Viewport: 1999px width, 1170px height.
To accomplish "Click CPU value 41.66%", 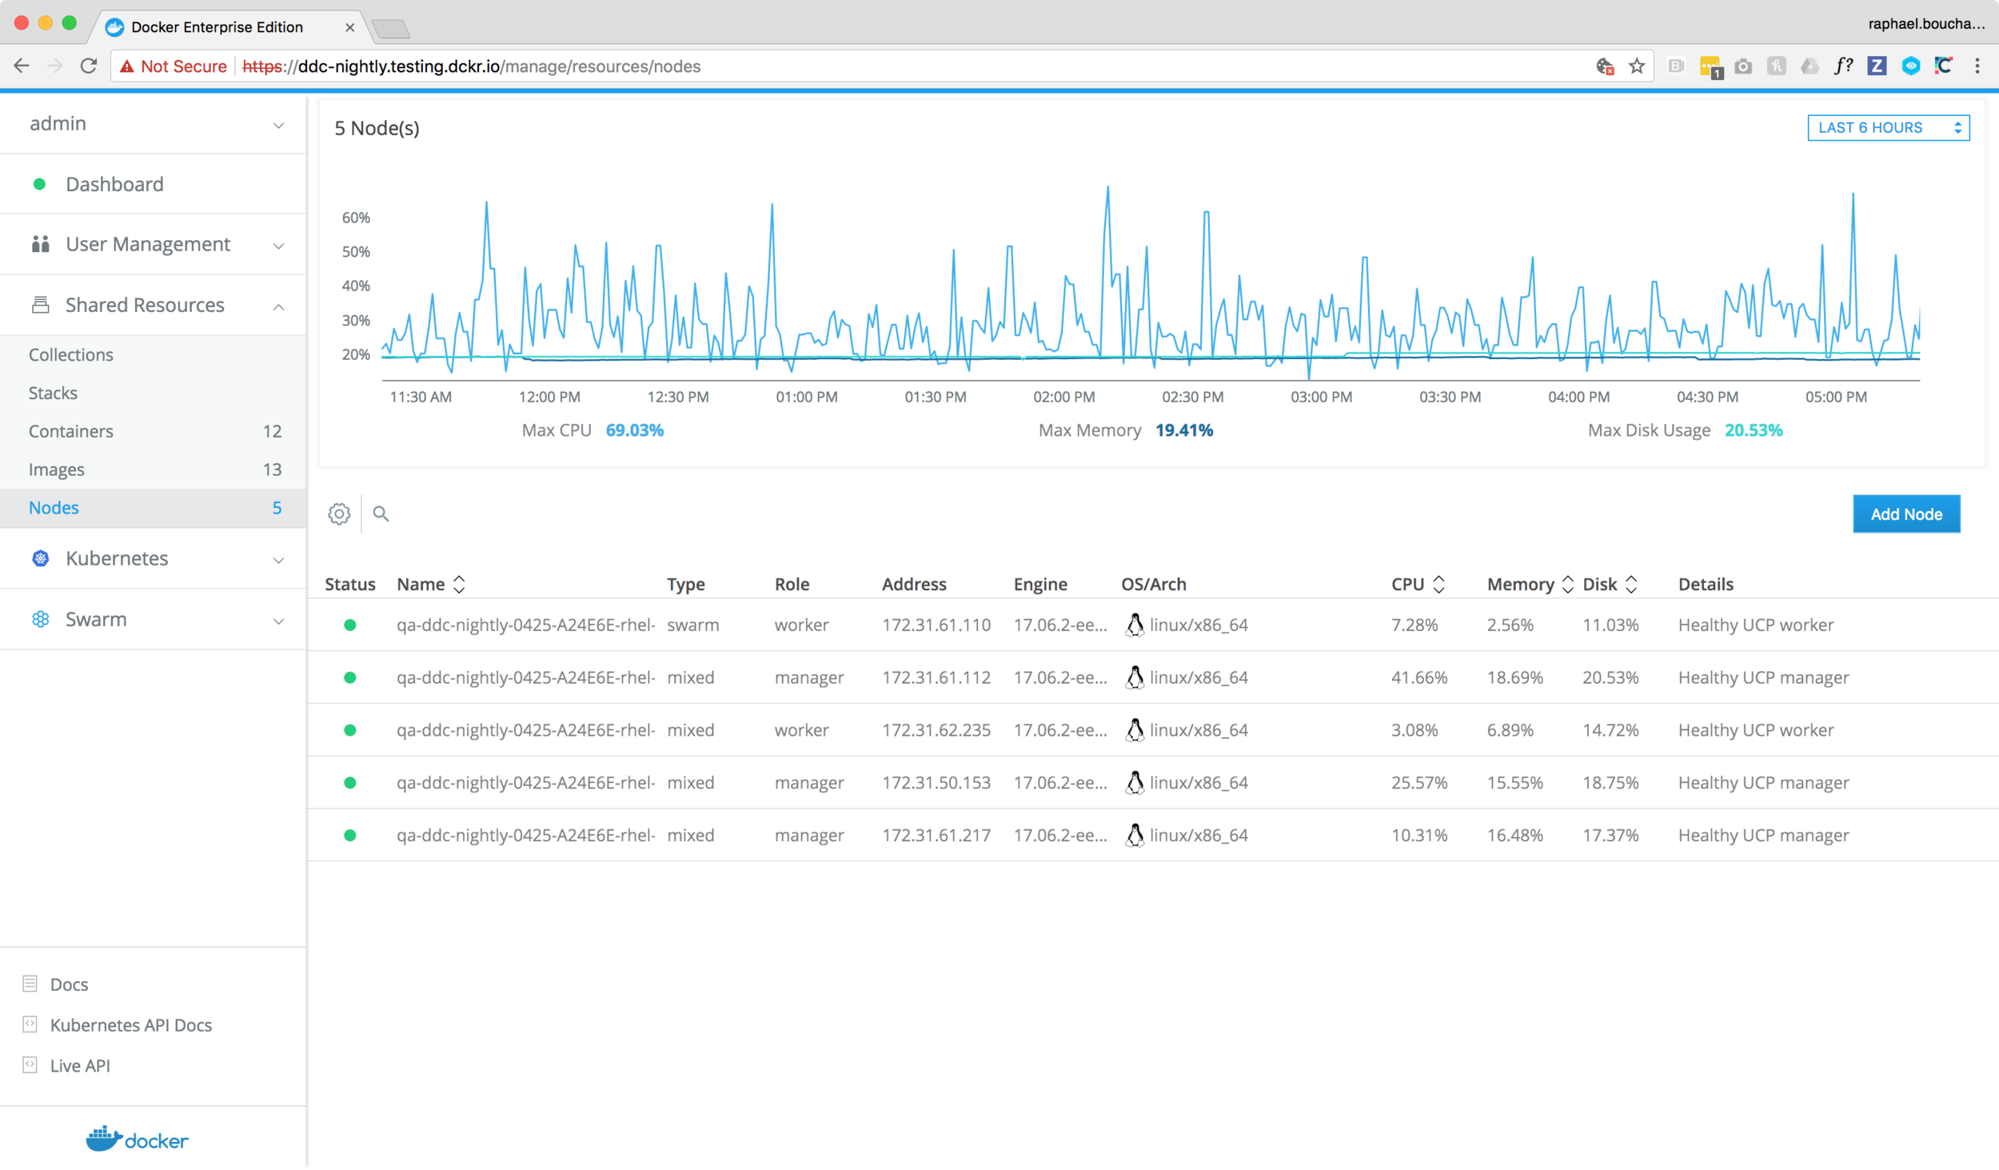I will [1419, 677].
